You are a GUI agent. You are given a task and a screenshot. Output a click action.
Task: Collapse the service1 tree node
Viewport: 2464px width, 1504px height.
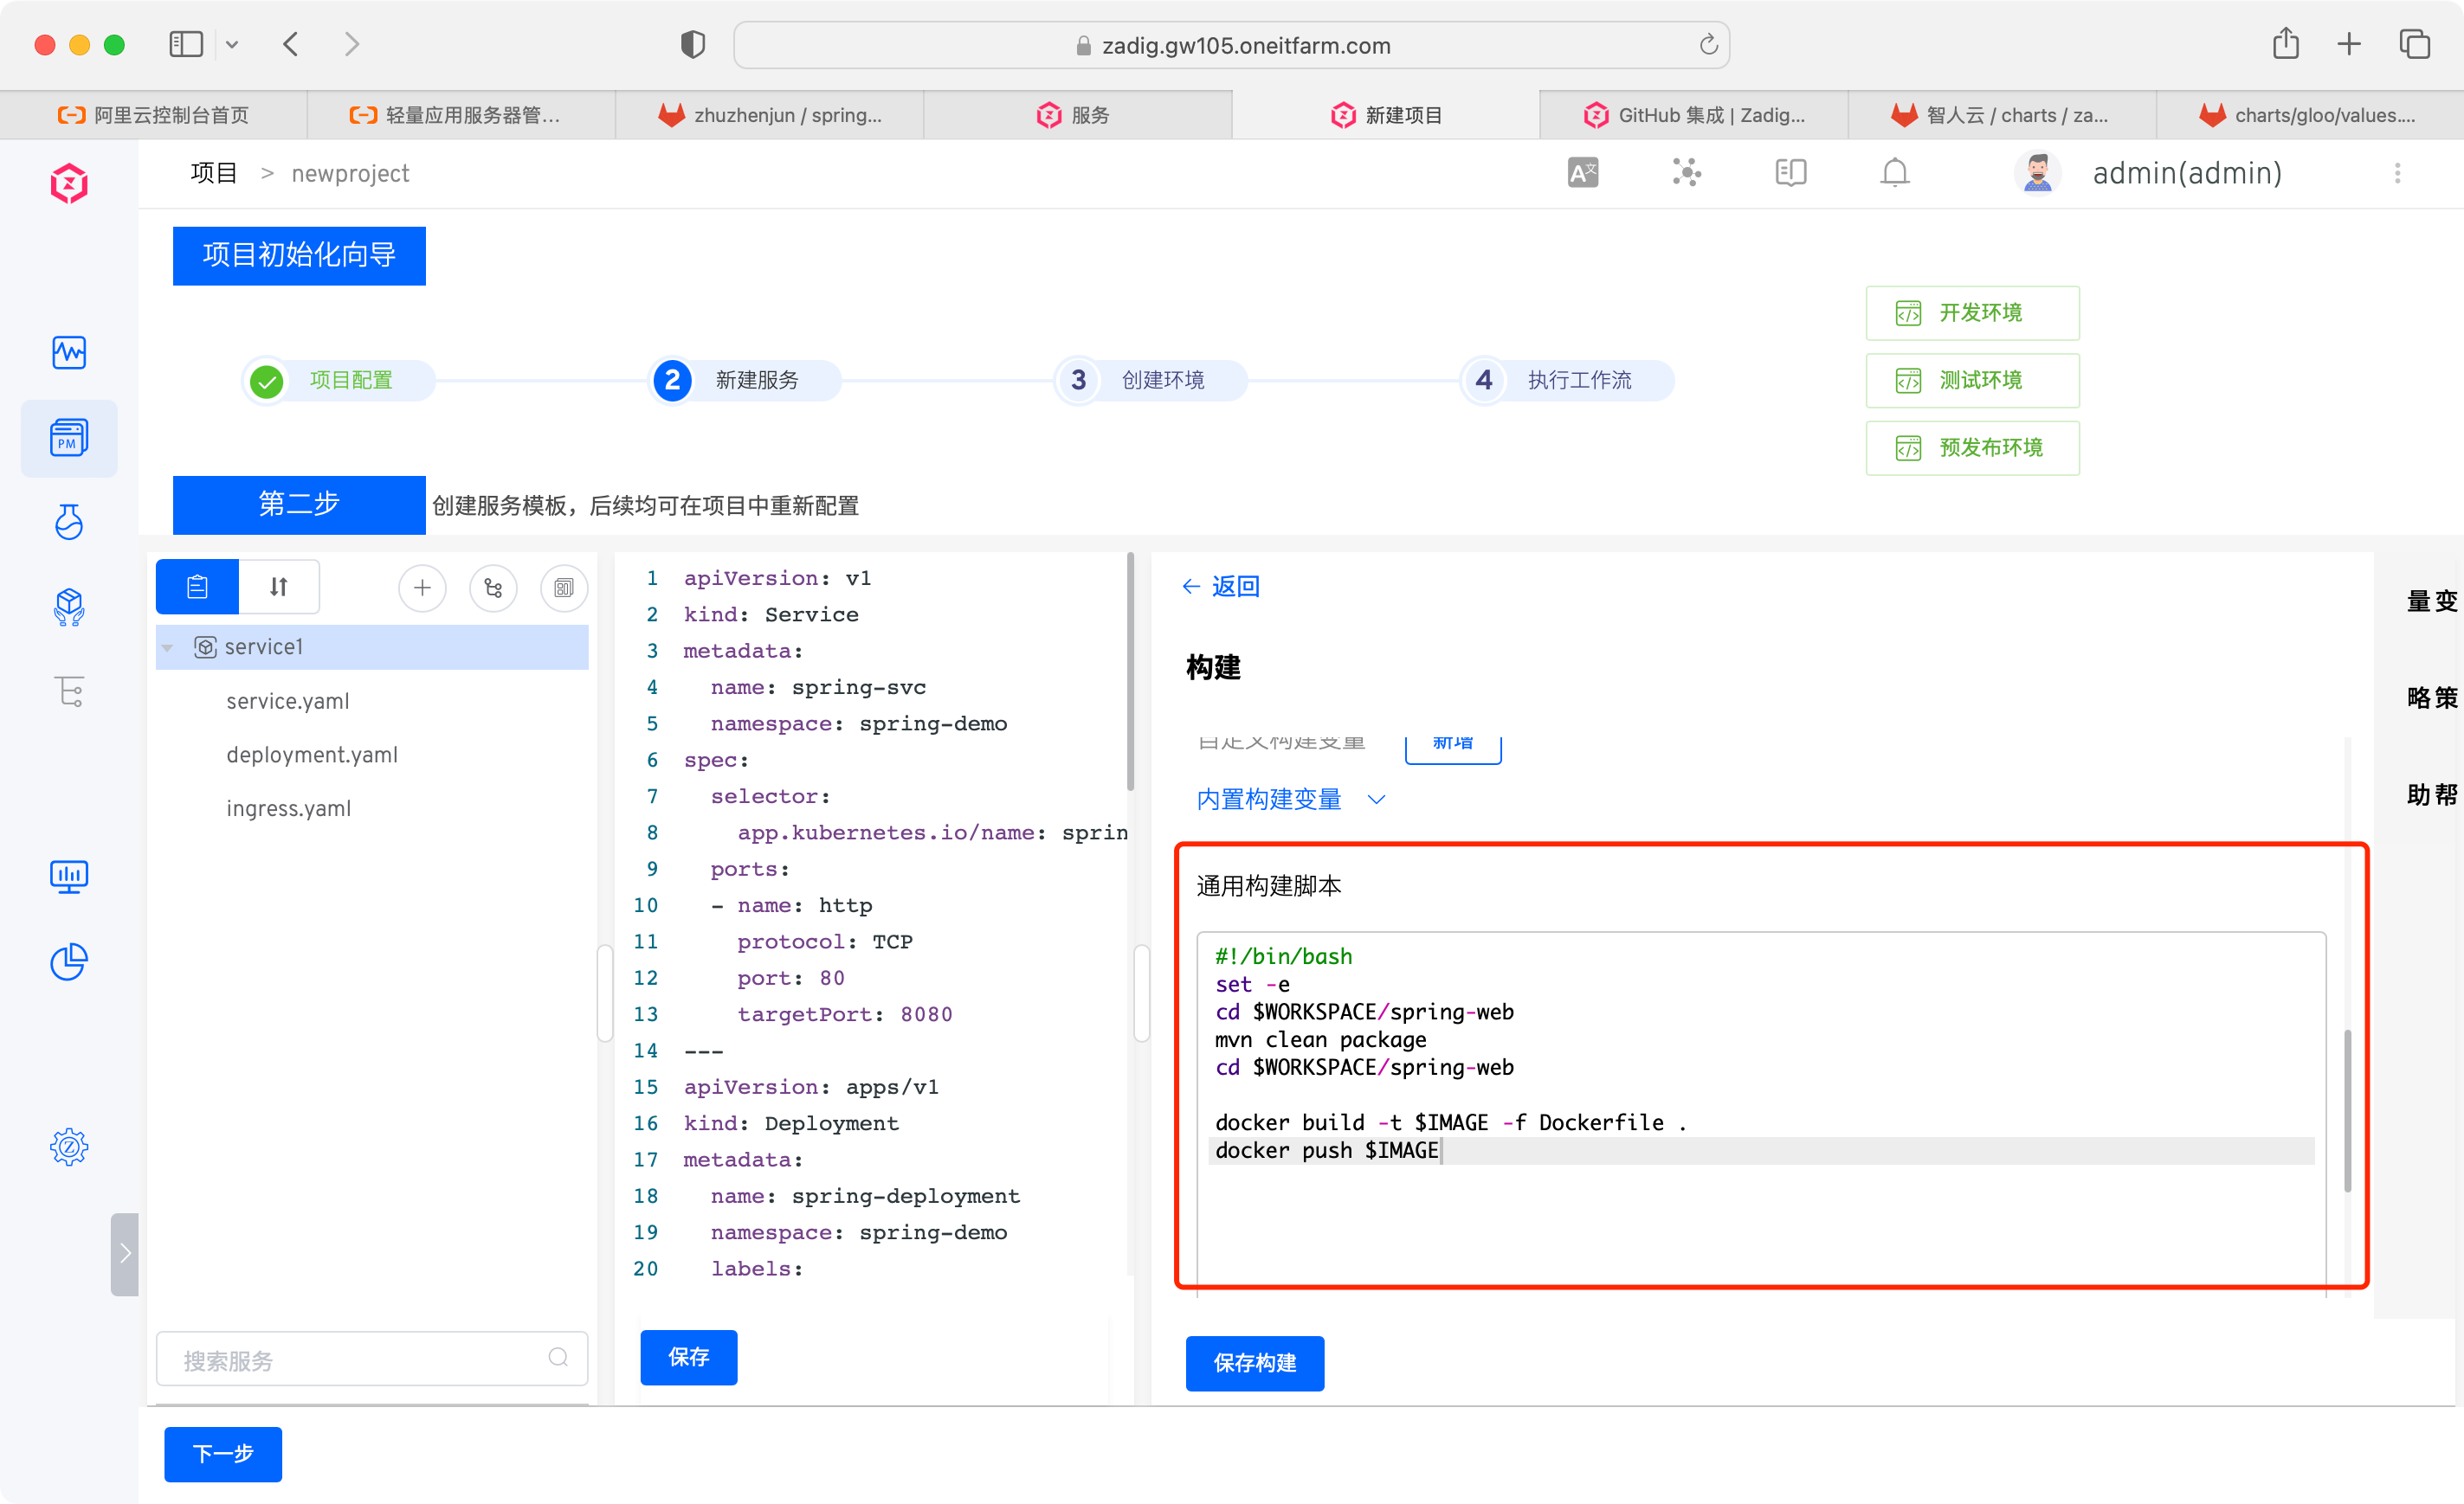pyautogui.click(x=168, y=647)
